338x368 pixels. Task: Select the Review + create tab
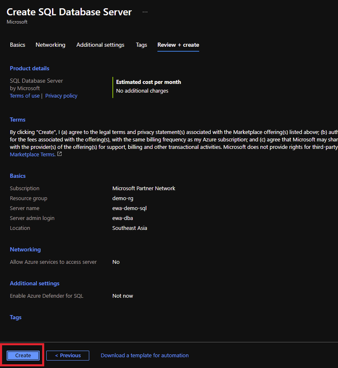pyautogui.click(x=178, y=45)
